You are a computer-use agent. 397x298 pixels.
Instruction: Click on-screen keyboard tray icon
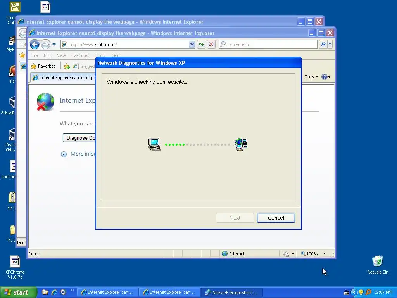(346, 293)
